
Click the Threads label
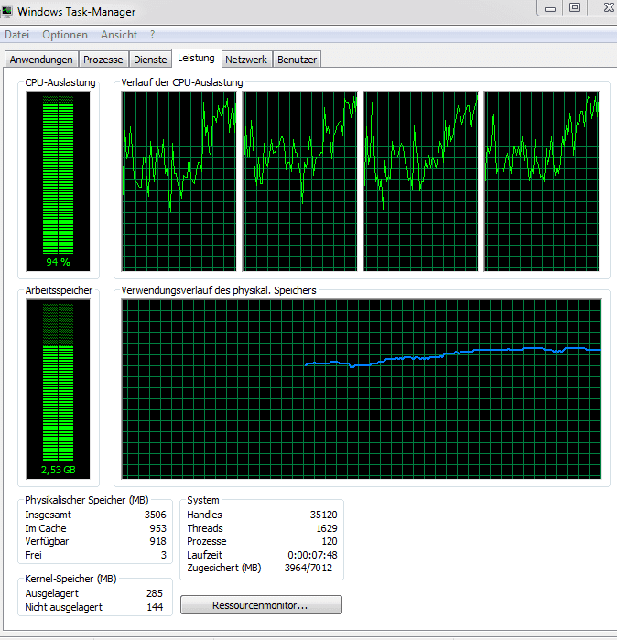(205, 528)
